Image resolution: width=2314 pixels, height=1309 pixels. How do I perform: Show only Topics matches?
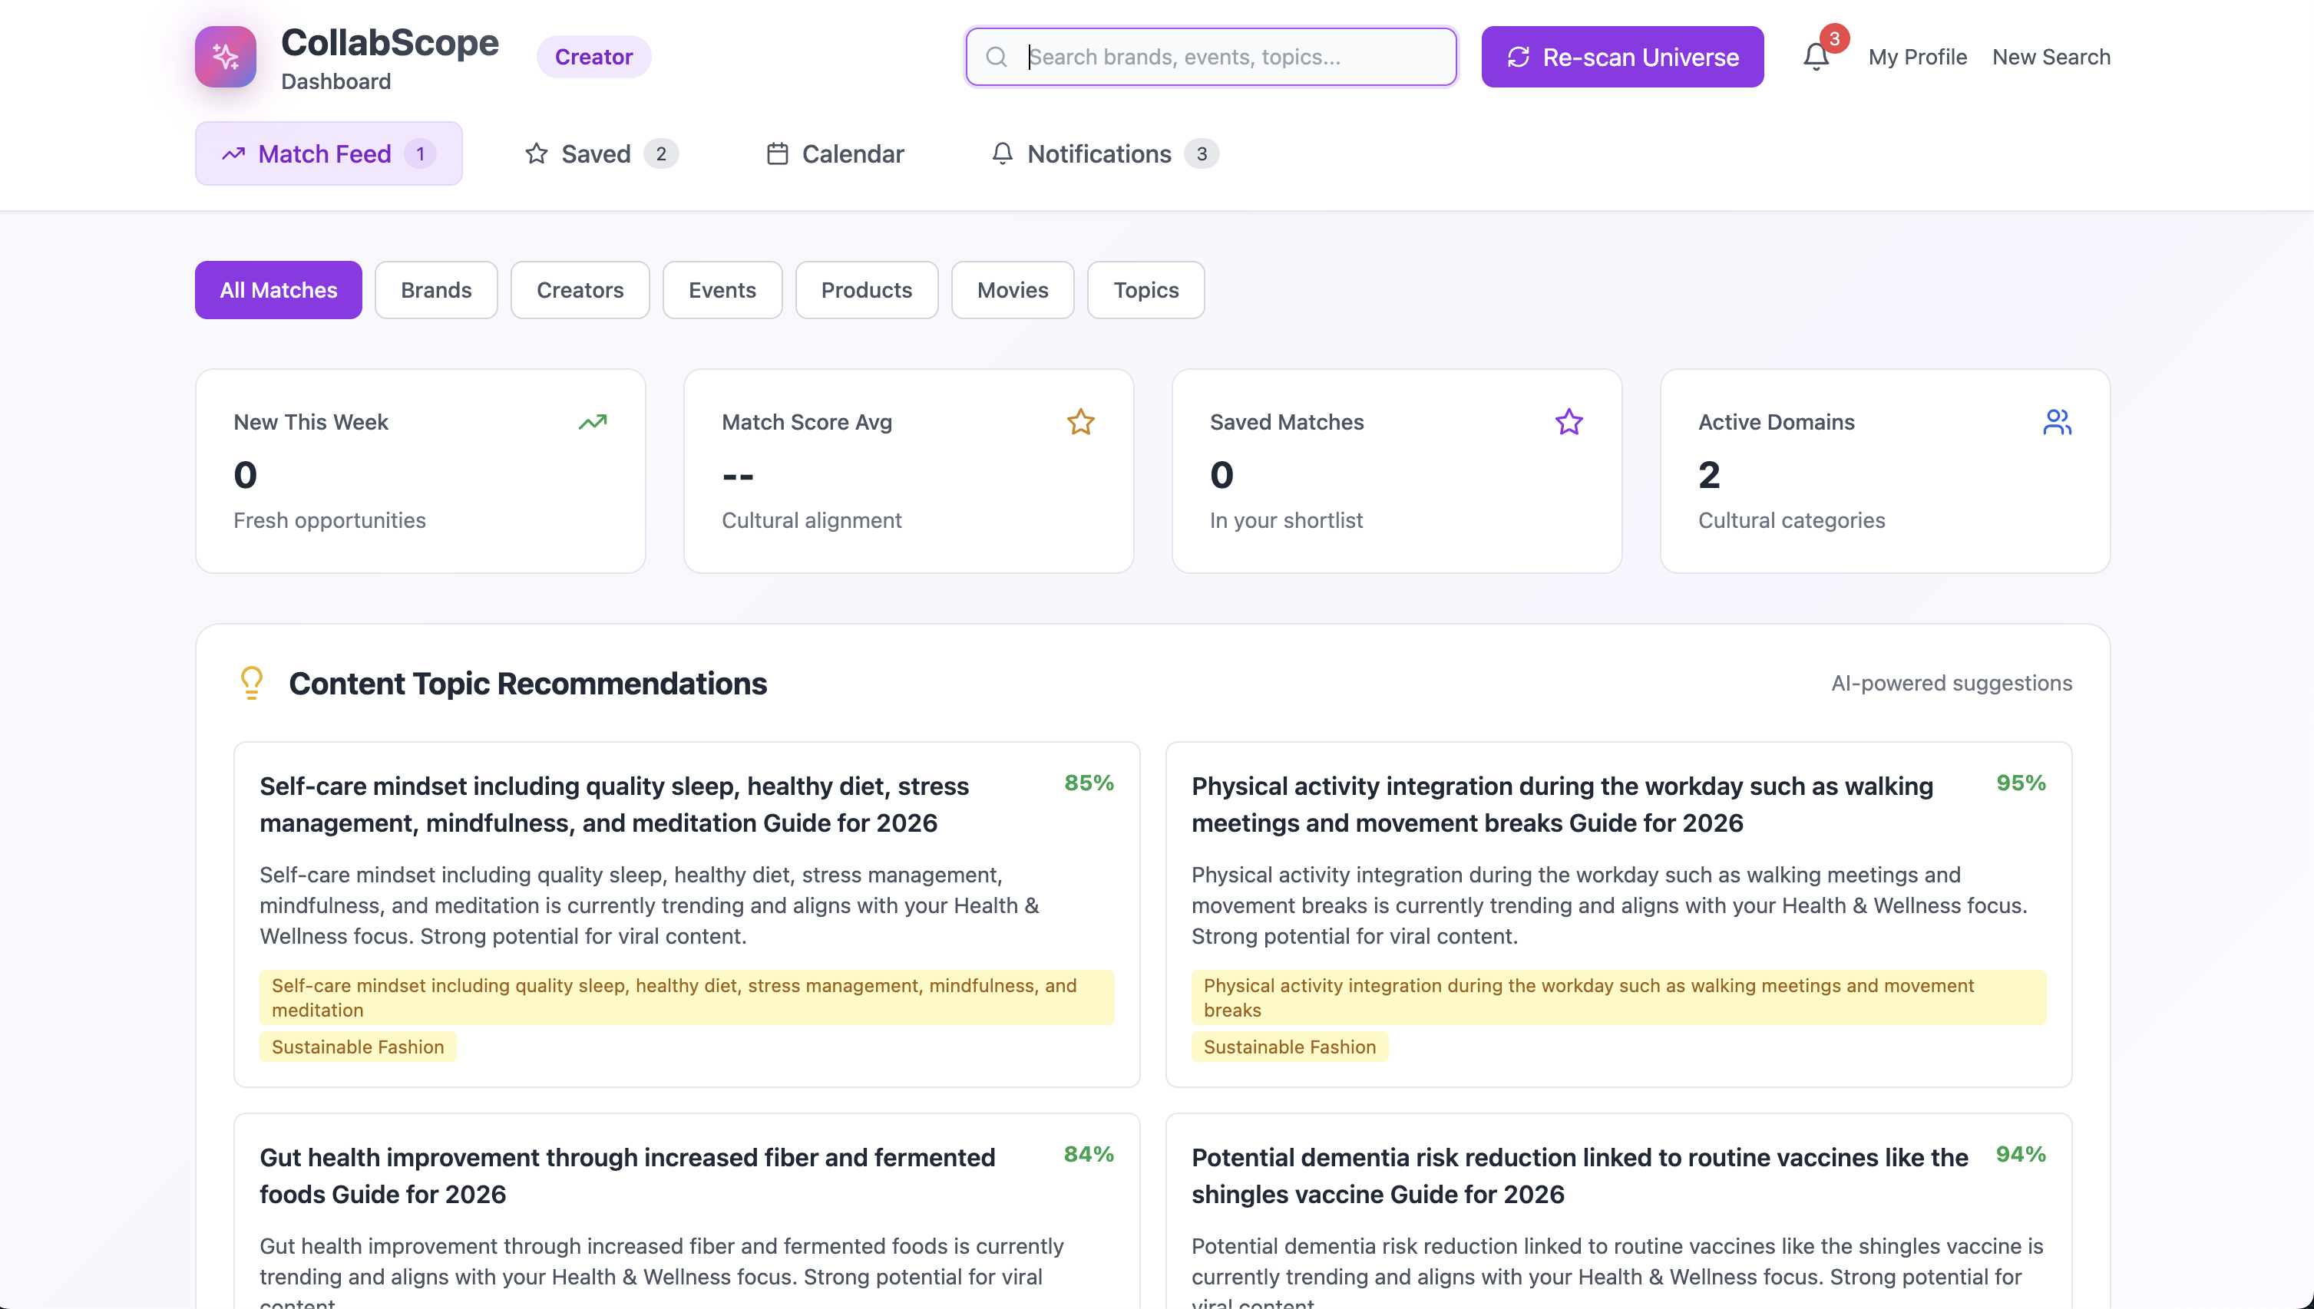[x=1145, y=290]
